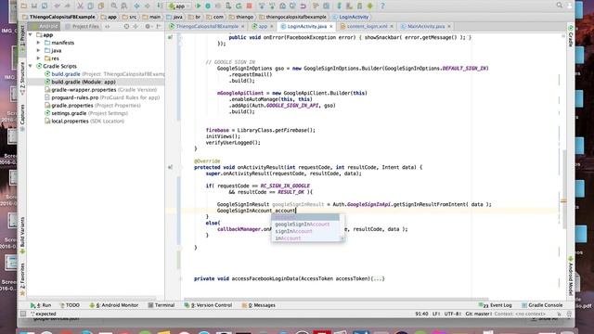Open the Project panel gear settings
The width and height of the screenshot is (594, 334).
coord(148,26)
